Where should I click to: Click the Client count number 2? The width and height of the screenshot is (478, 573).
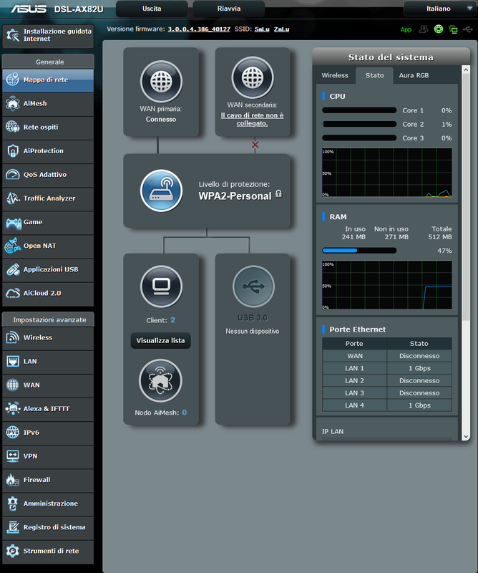[172, 320]
